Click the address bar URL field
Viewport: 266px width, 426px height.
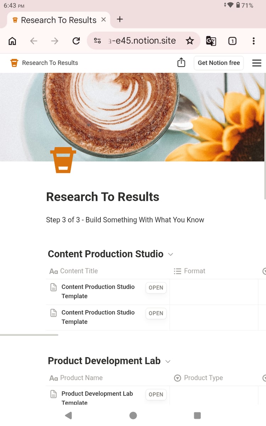coord(142,41)
